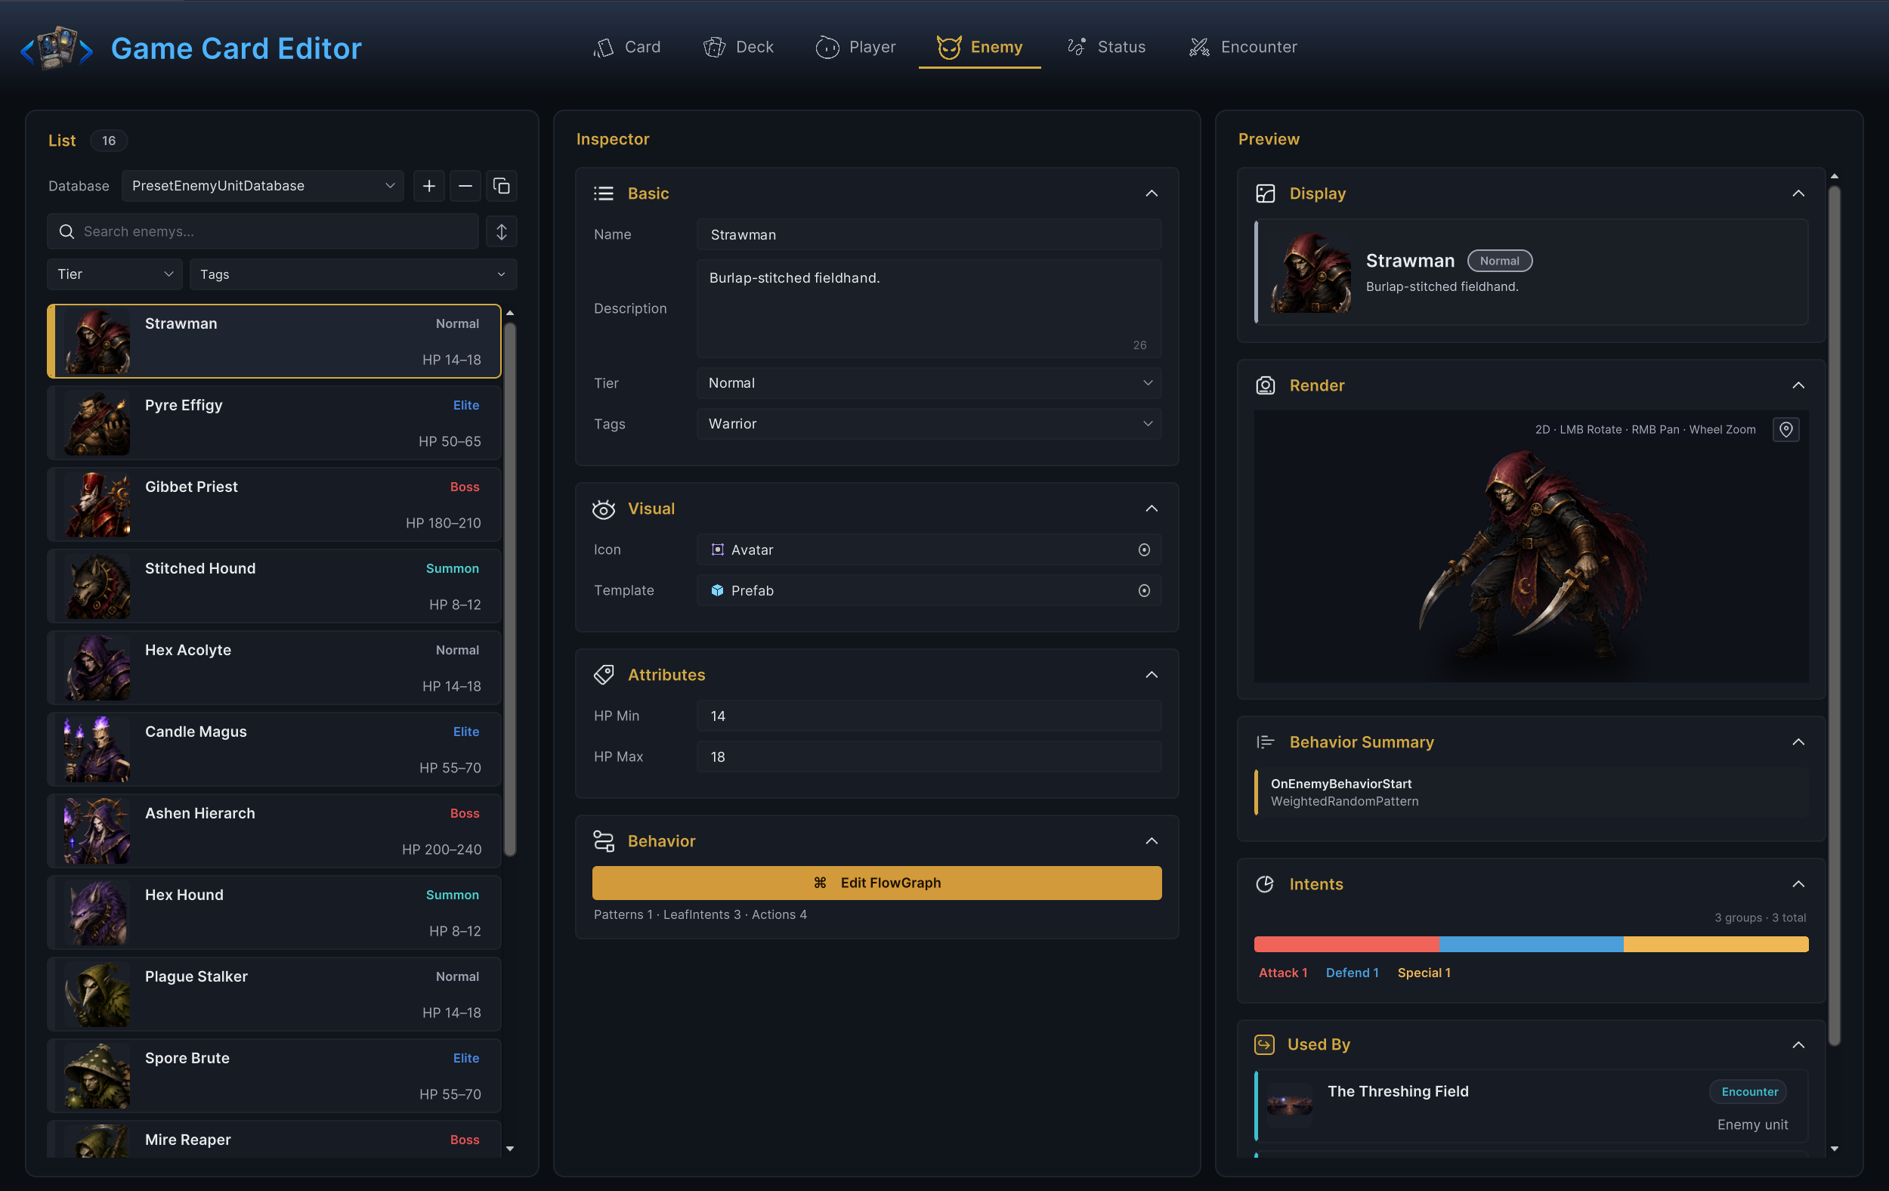Collapse the Render preview section
1889x1191 pixels.
pyautogui.click(x=1798, y=385)
